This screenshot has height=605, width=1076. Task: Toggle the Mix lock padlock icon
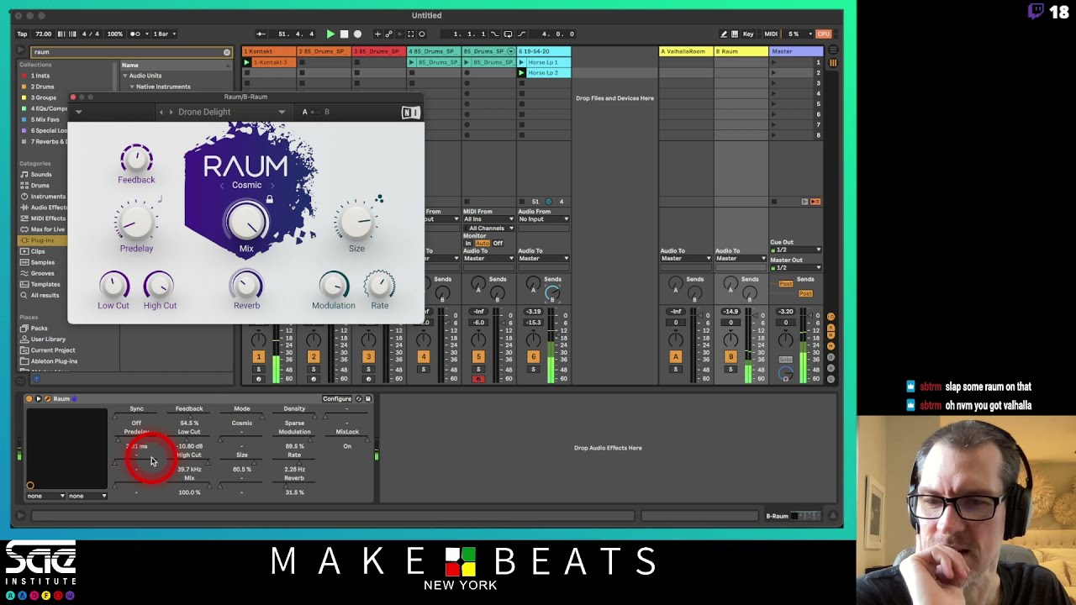269,199
